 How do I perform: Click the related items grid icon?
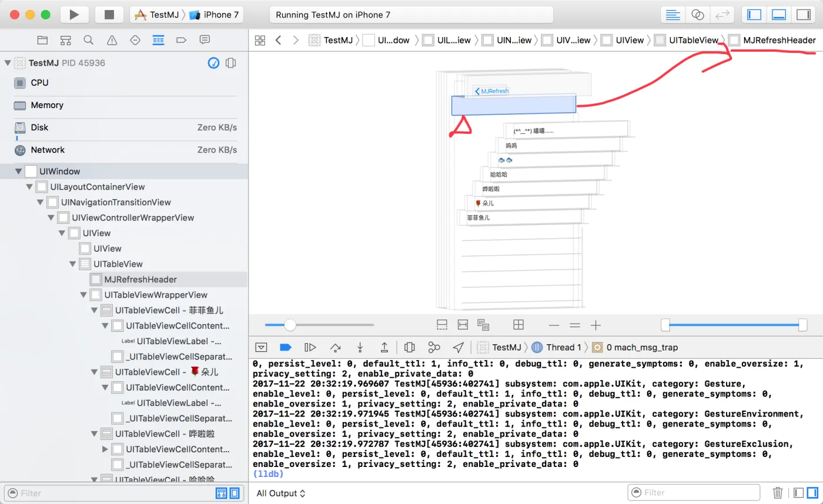[260, 40]
